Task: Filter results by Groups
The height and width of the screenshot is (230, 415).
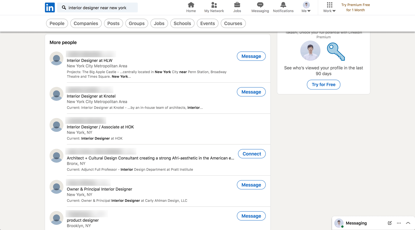Action: [137, 23]
